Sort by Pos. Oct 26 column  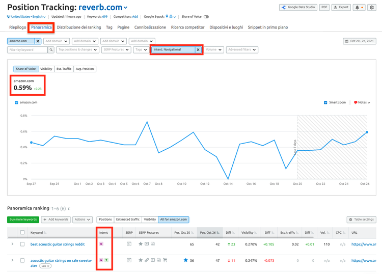coord(218,233)
